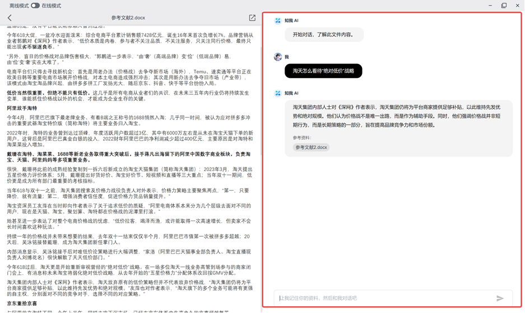Click the AI greeting bubble 开始对话
Viewport: 525px width, 313px height.
[x=323, y=35]
